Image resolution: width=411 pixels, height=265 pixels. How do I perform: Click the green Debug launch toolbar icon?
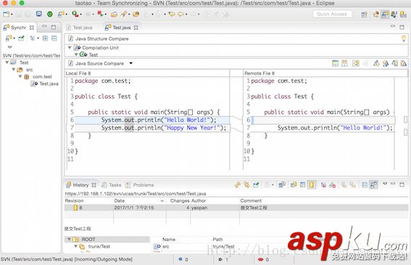50,14
